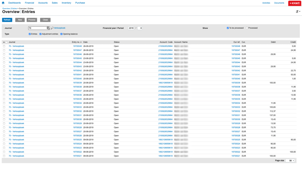Screen dimensions: 302x170
Task: Click the debit amount 137,00
Action: pos(273,115)
